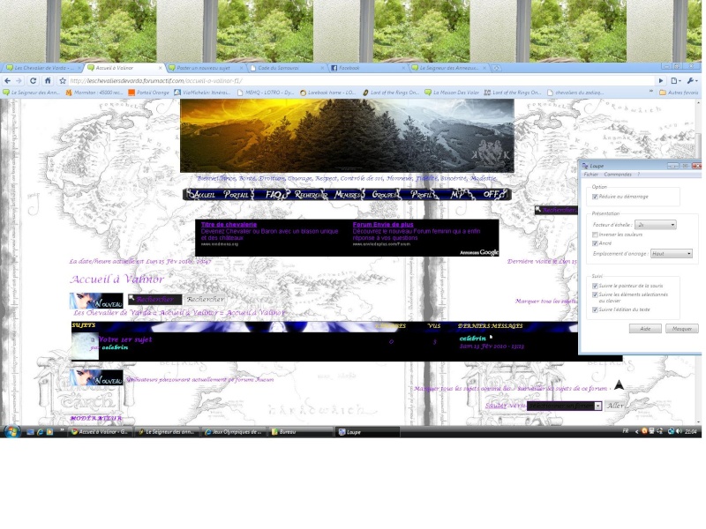Image resolution: width=706 pixels, height=529 pixels.
Task: Open the Facteur d'échelle dropdown in Loupe
Action: pyautogui.click(x=655, y=225)
